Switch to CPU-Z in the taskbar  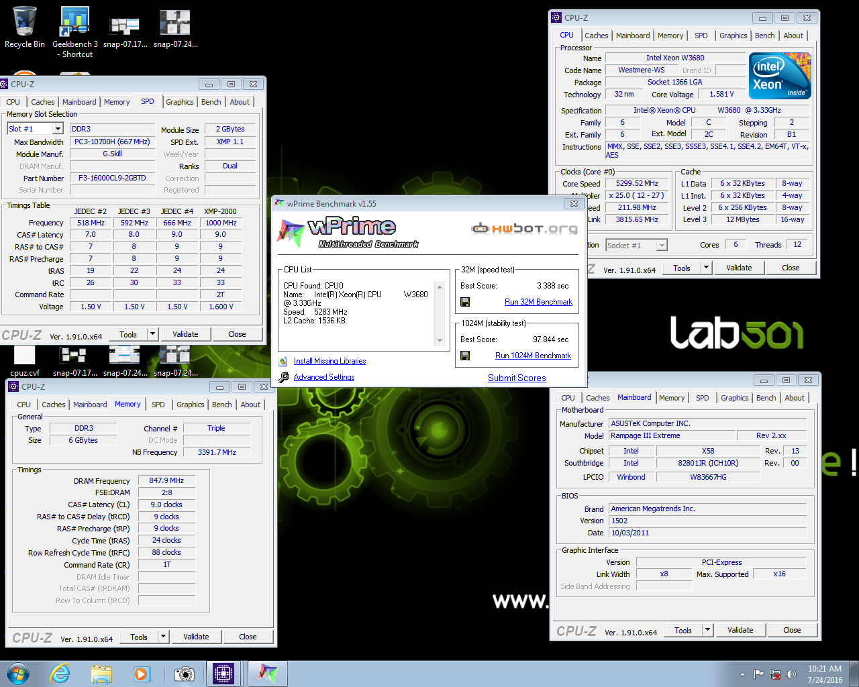pos(223,674)
